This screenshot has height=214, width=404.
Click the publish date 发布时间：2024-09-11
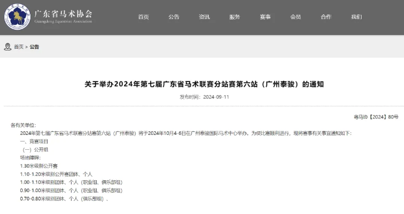pyautogui.click(x=204, y=97)
